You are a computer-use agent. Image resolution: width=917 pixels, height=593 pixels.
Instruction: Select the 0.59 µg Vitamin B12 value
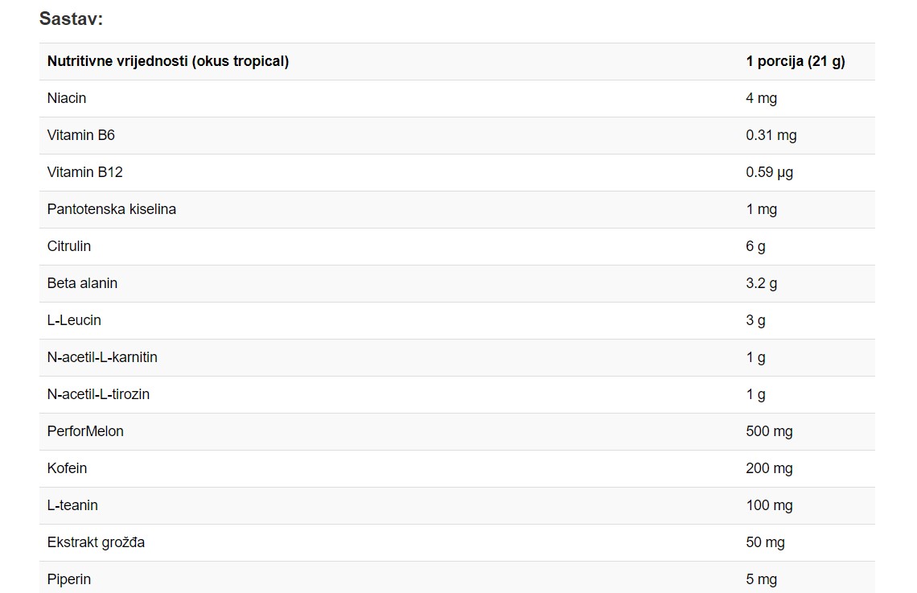[769, 172]
